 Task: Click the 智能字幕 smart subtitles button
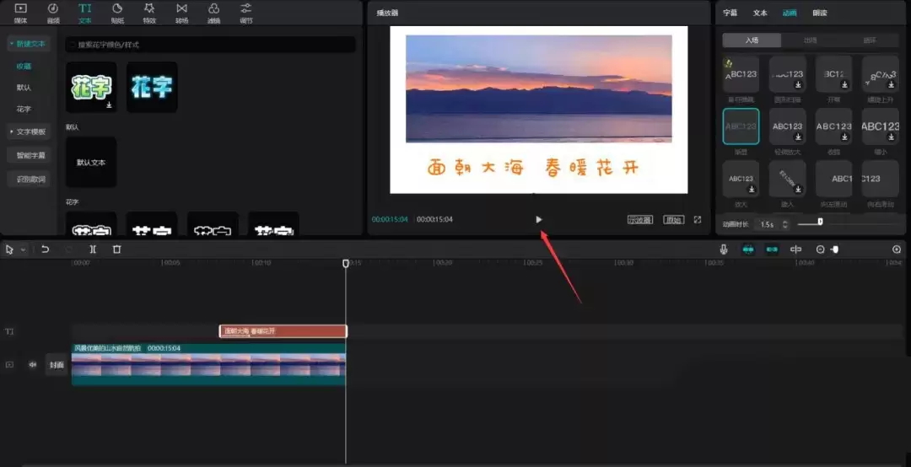30,156
